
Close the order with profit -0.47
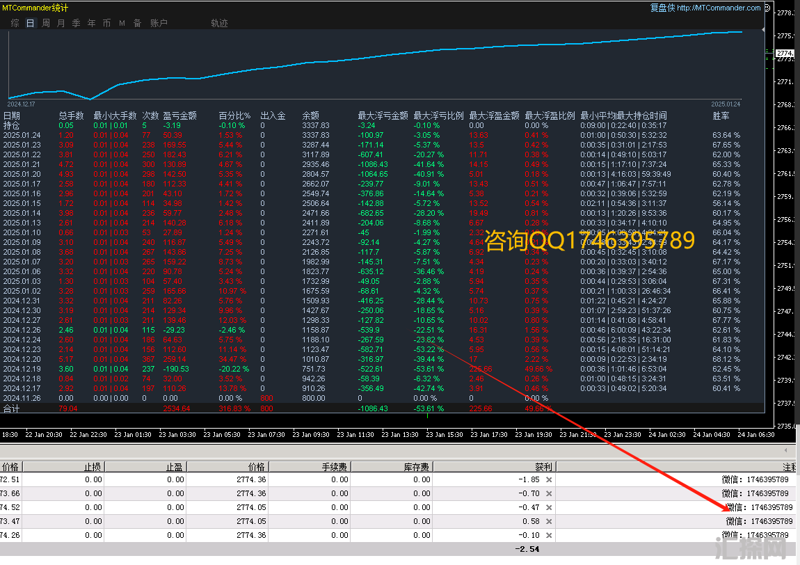(x=549, y=507)
